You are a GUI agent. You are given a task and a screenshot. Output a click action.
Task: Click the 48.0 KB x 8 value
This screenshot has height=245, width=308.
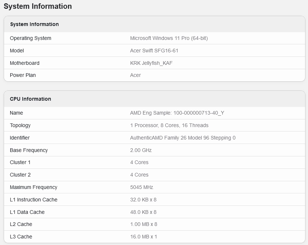(143, 212)
